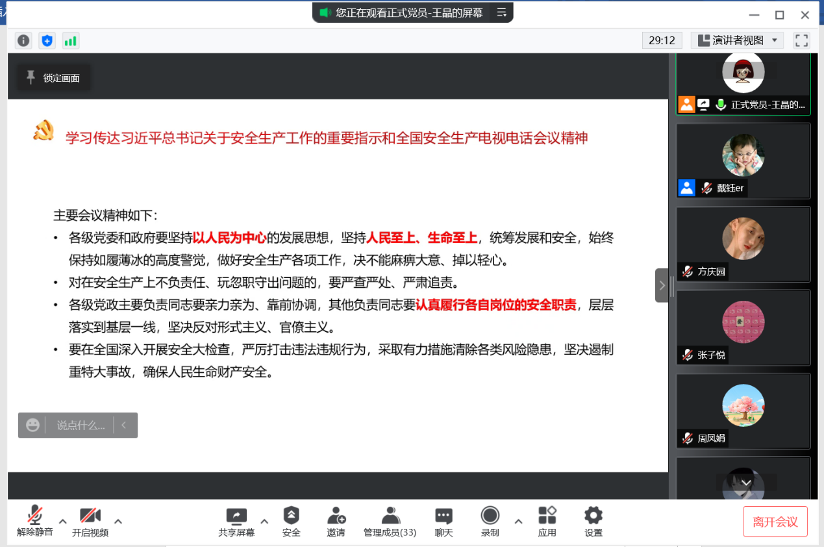This screenshot has width=824, height=547.
Task: Start recording (录制) the meeting
Action: pos(490,522)
